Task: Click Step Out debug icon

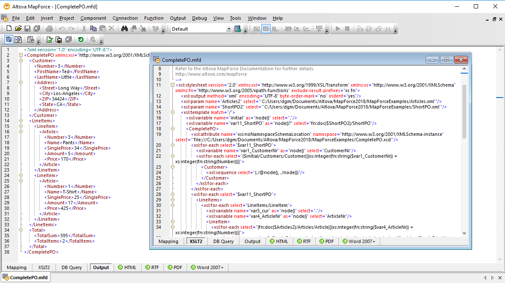Action: [x=379, y=29]
